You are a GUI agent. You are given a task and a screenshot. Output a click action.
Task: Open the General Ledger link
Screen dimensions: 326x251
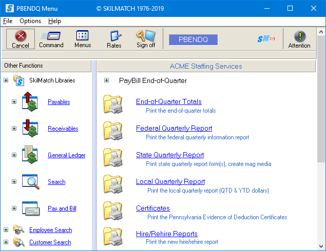pos(67,155)
